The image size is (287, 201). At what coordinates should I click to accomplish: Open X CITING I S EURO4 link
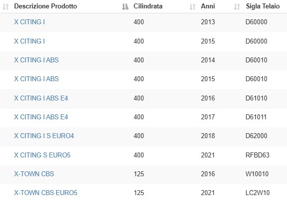[44, 136]
